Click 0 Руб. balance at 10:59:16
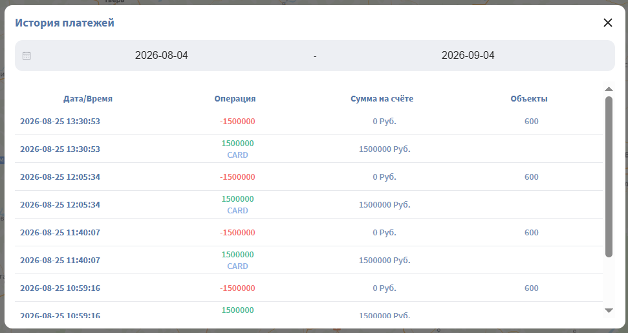Image resolution: width=628 pixels, height=333 pixels. (x=384, y=288)
